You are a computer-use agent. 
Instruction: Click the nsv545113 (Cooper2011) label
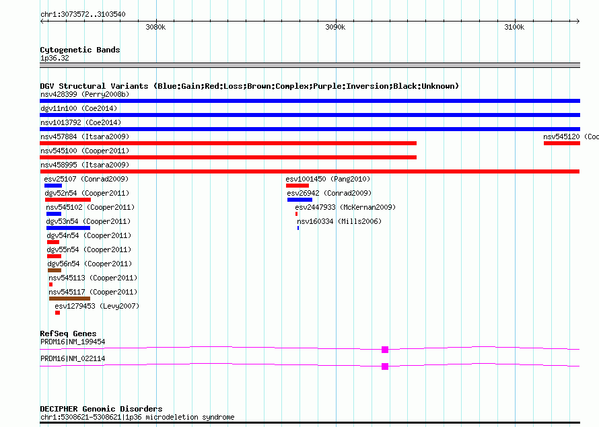coord(93,278)
